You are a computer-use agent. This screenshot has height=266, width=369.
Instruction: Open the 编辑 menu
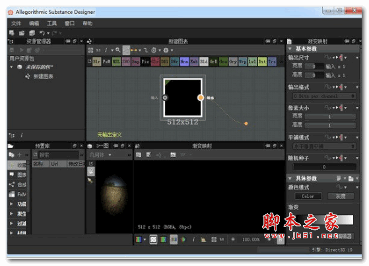tap(34, 23)
